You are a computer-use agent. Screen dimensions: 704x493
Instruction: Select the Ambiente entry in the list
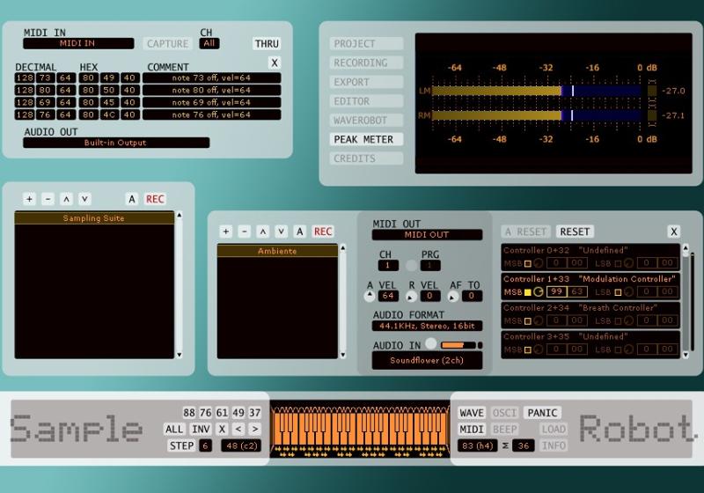[277, 251]
